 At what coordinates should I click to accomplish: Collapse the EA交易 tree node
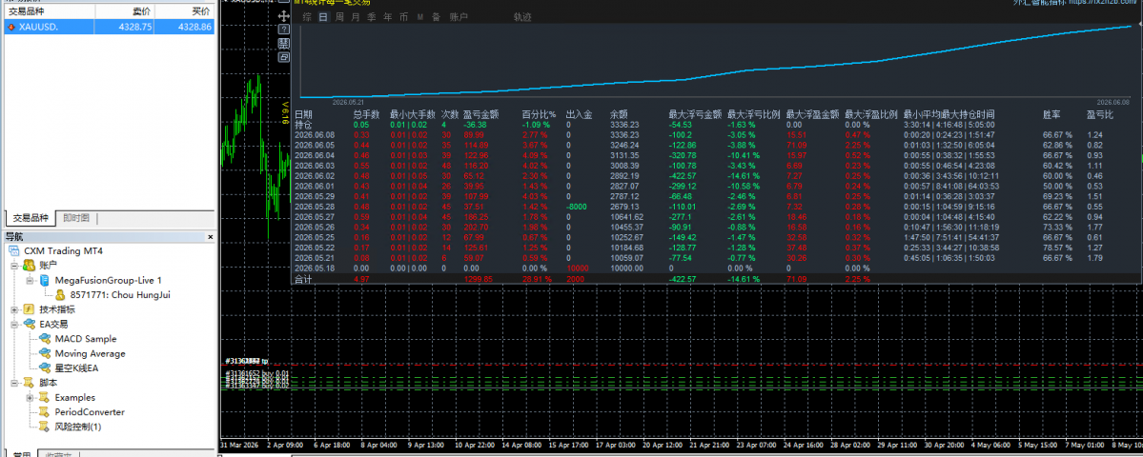click(x=14, y=324)
